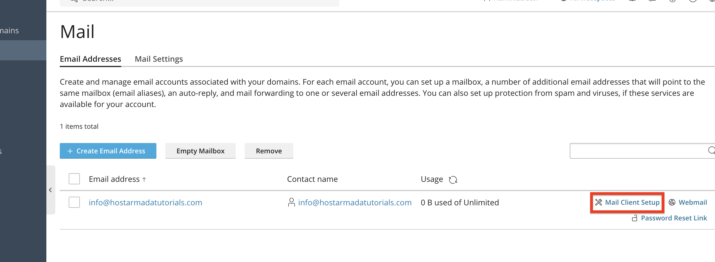Click the Mail Client Setup tools icon
The height and width of the screenshot is (262, 715).
(x=598, y=203)
